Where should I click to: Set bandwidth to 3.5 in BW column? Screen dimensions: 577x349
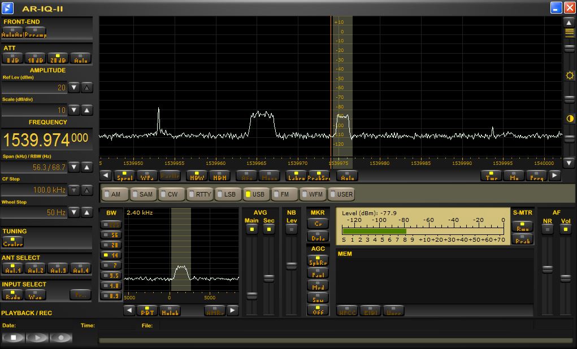[111, 275]
